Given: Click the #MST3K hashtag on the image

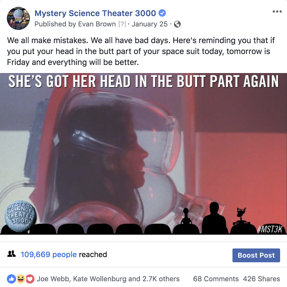Looking at the screenshot, I should tap(269, 229).
